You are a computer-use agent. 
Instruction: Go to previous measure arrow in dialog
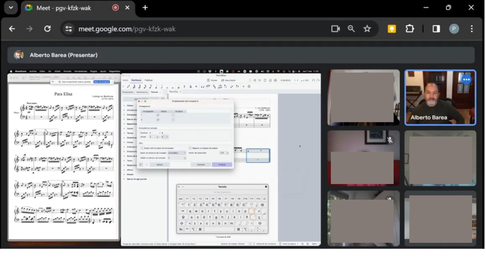coord(141,165)
